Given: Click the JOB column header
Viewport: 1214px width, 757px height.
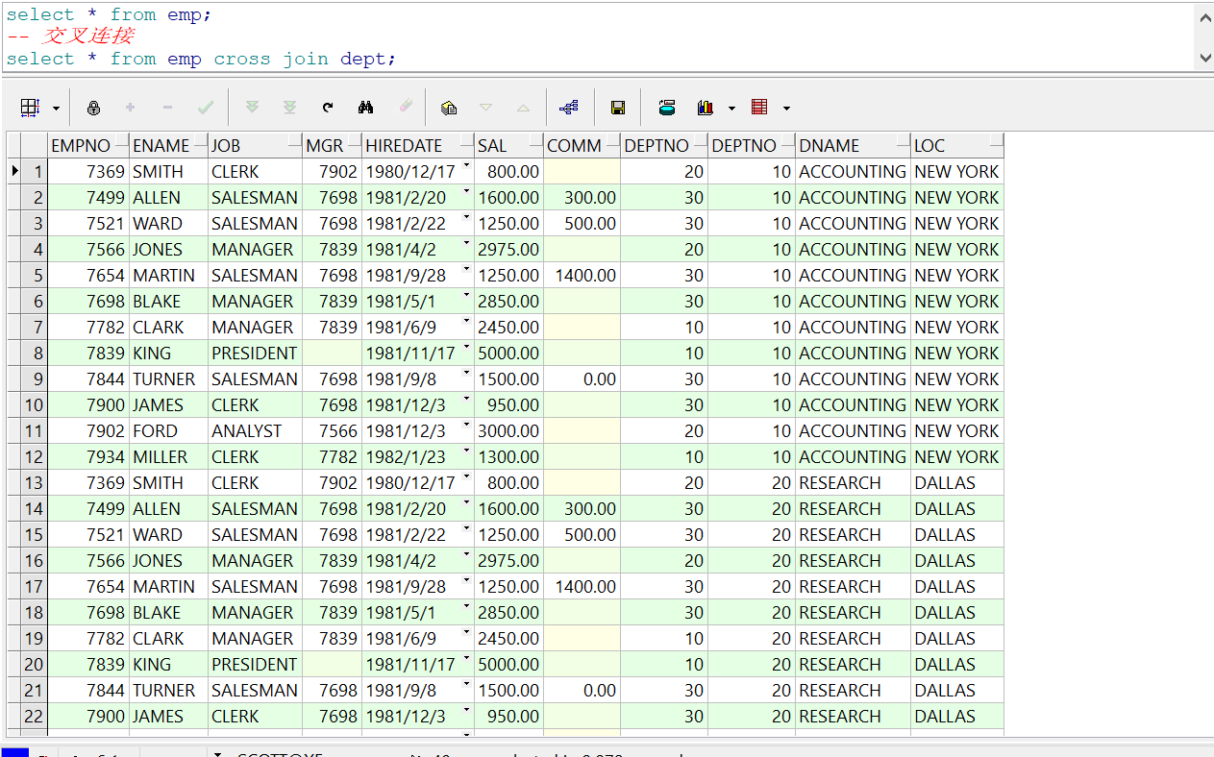Looking at the screenshot, I should point(256,146).
